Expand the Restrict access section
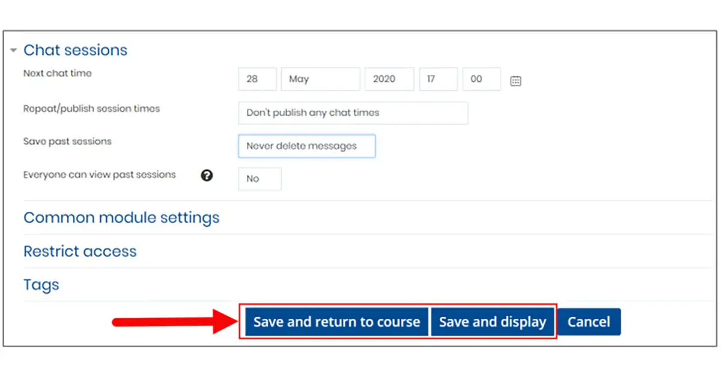The height and width of the screenshot is (379, 721). (80, 251)
